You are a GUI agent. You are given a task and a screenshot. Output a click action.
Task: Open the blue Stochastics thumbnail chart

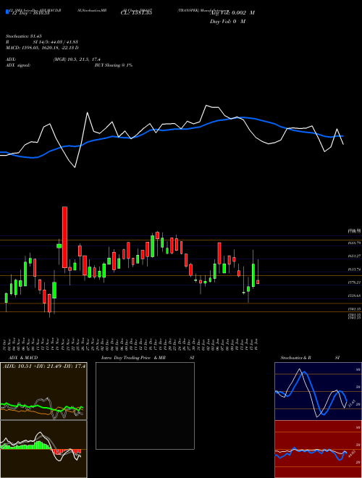[x=318, y=391]
